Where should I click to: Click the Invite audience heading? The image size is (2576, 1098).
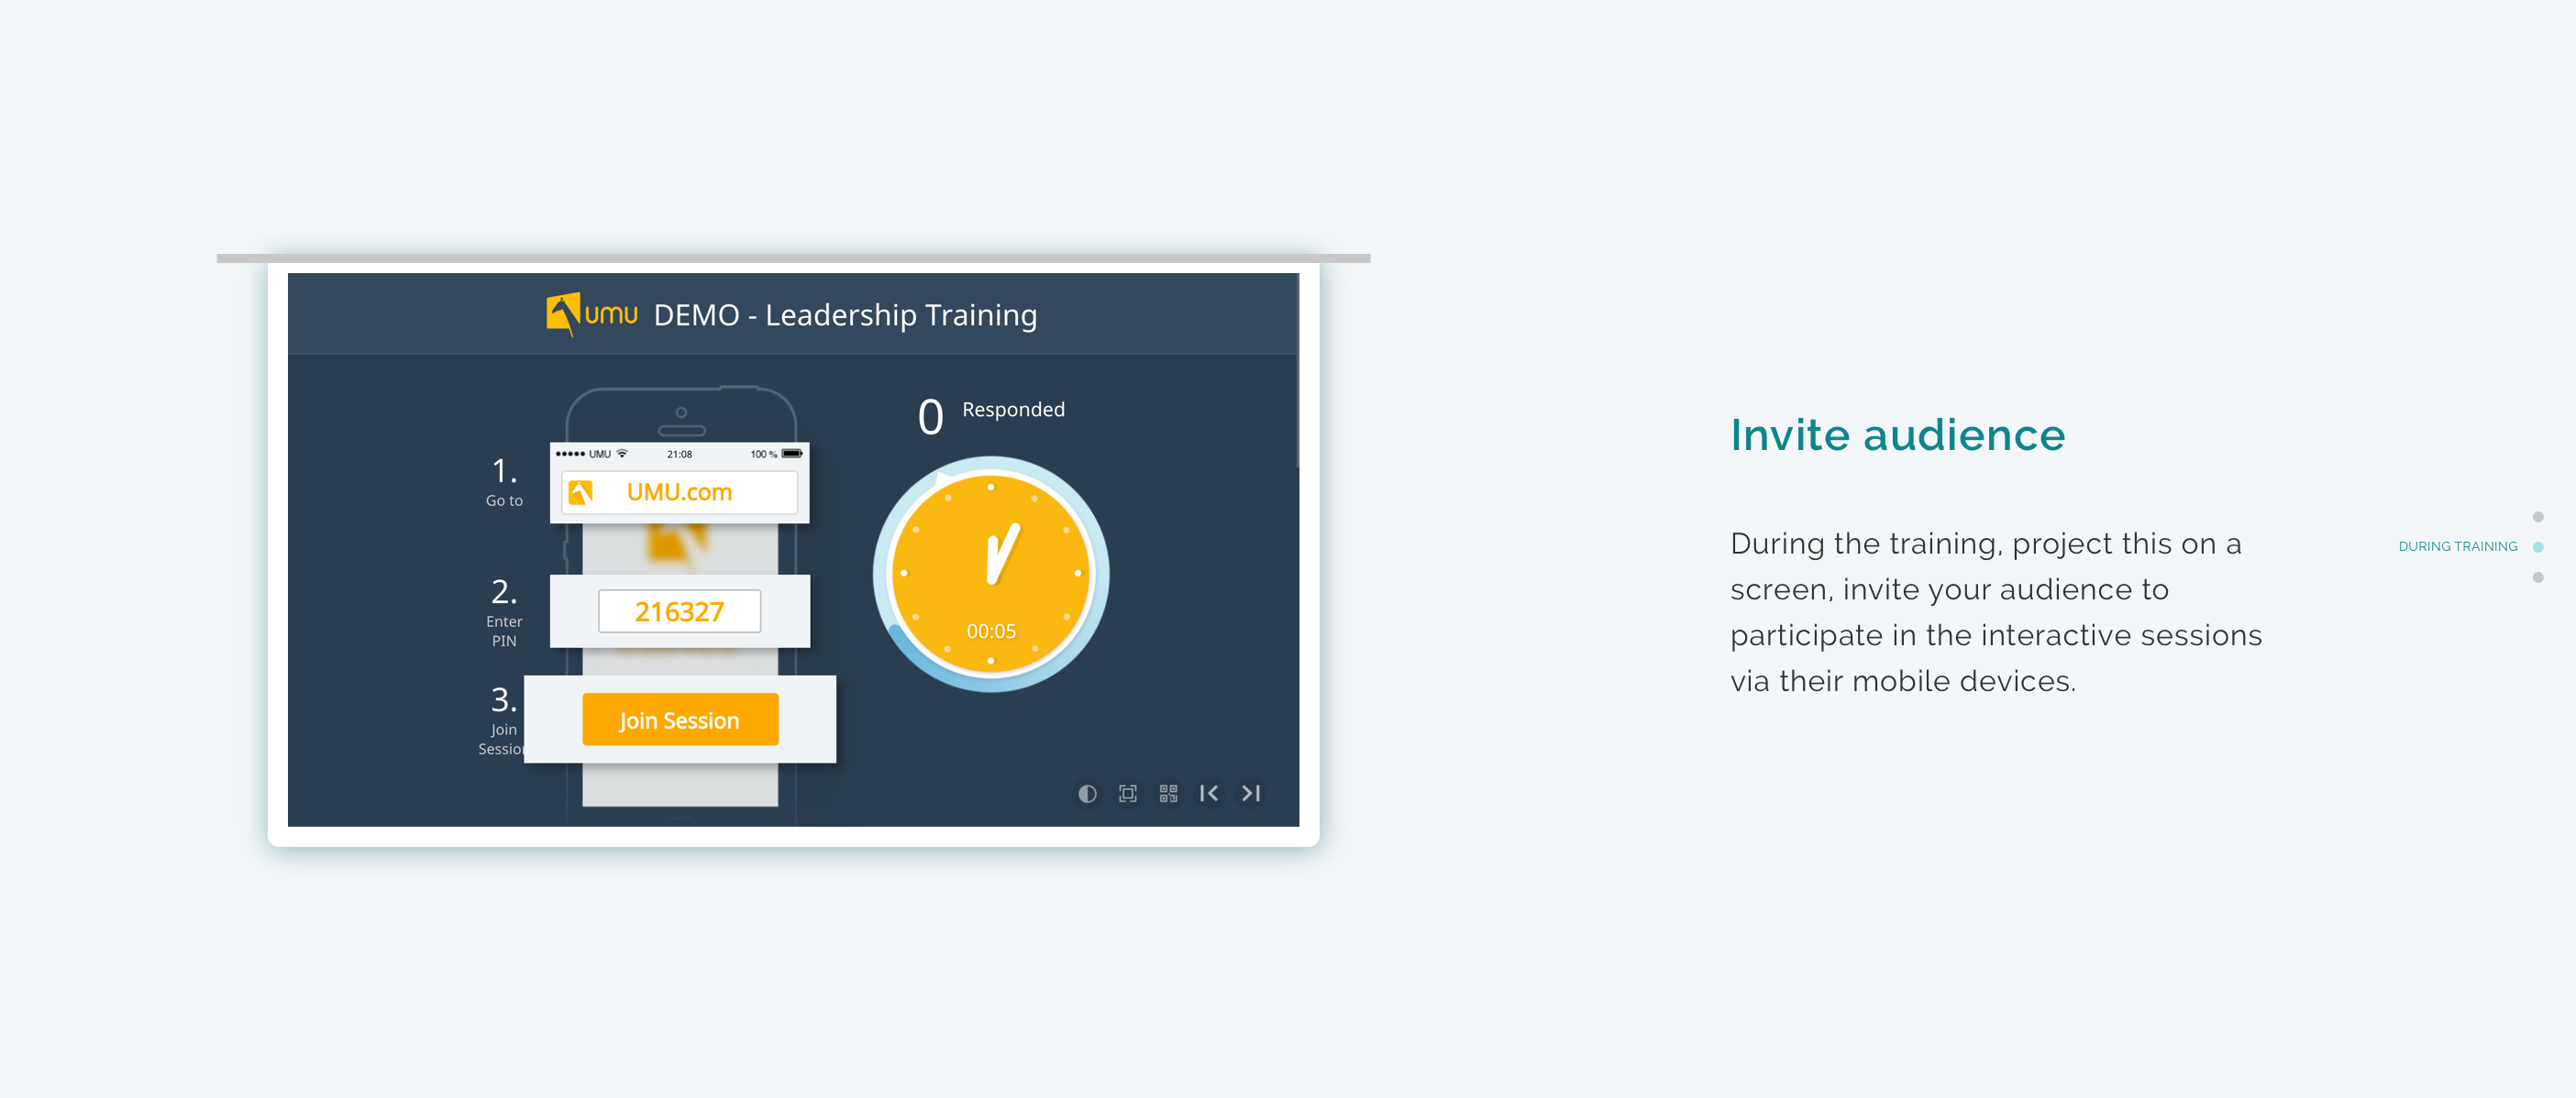click(x=1897, y=435)
